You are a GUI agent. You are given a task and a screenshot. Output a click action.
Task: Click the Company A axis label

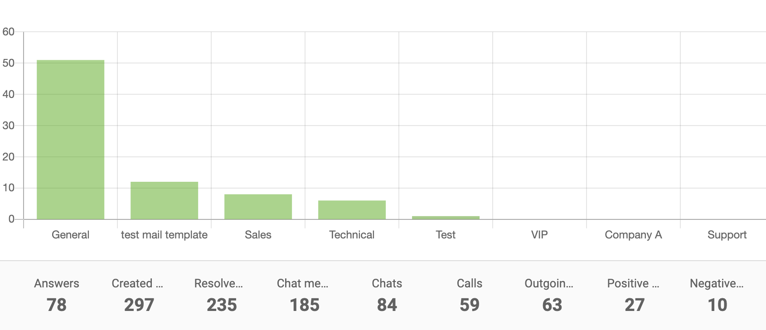[633, 235]
